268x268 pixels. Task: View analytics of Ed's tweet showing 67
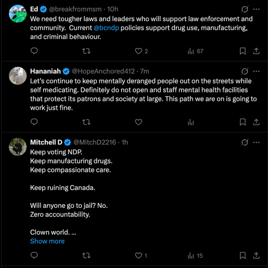pos(195,51)
